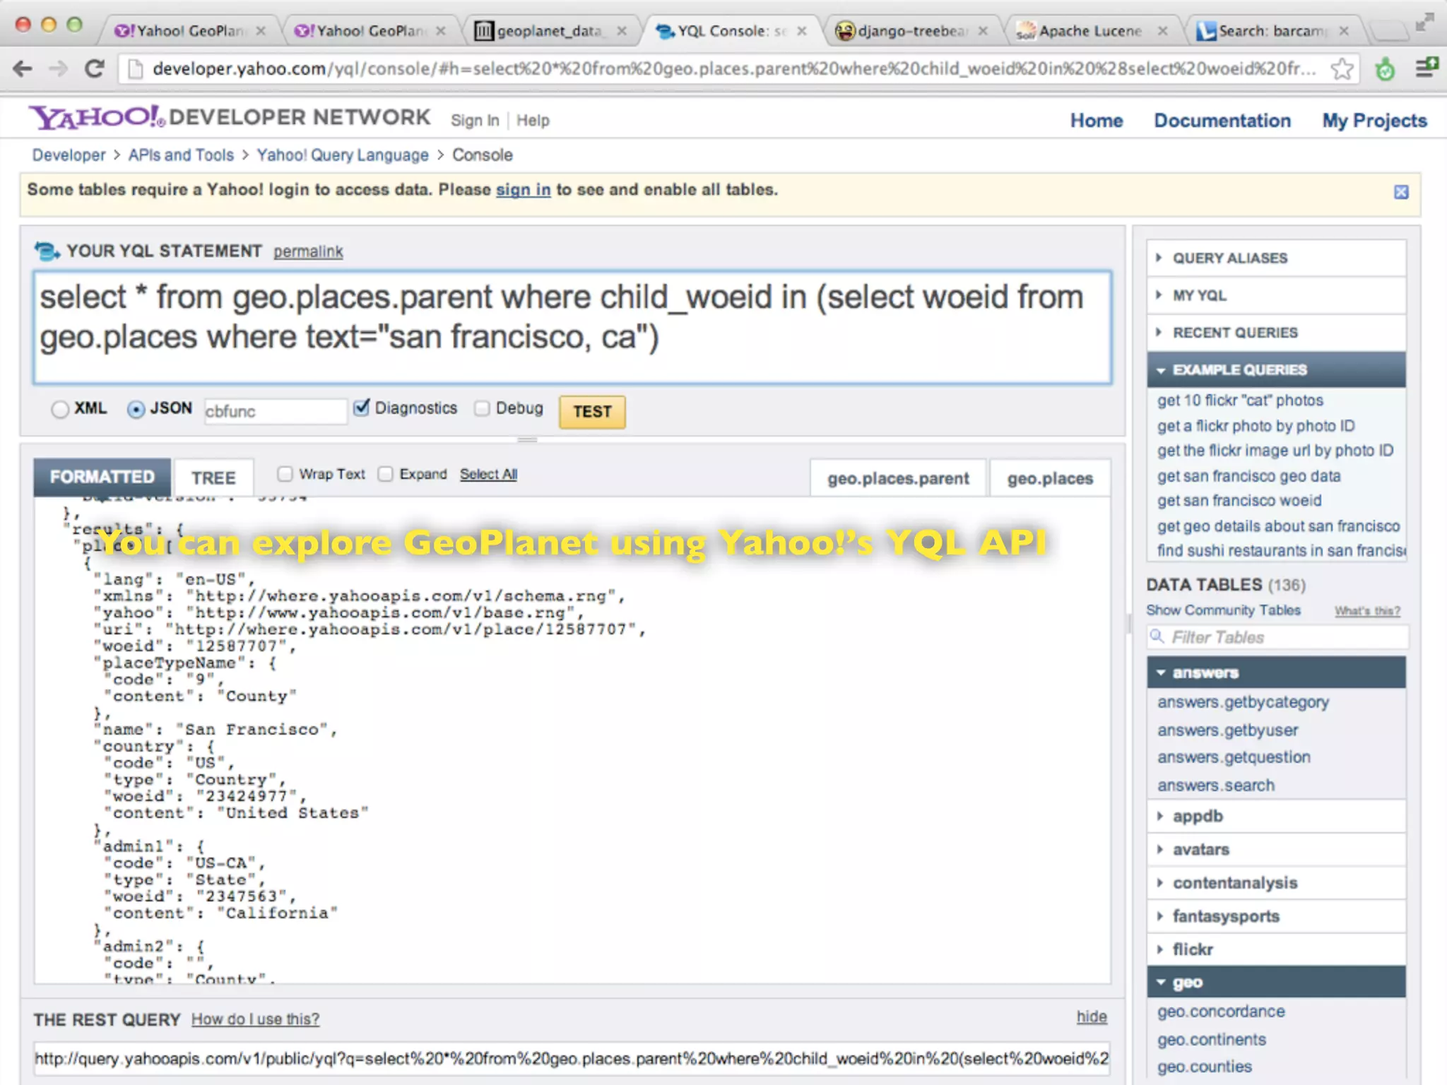
Task: Click the search icon in Filter Tables
Action: (x=1157, y=636)
